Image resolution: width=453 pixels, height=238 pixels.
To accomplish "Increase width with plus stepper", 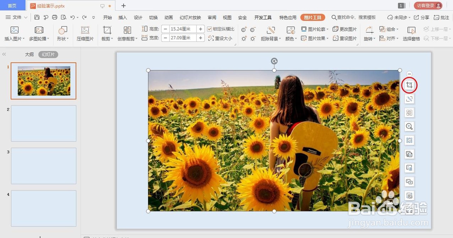I will (201, 38).
